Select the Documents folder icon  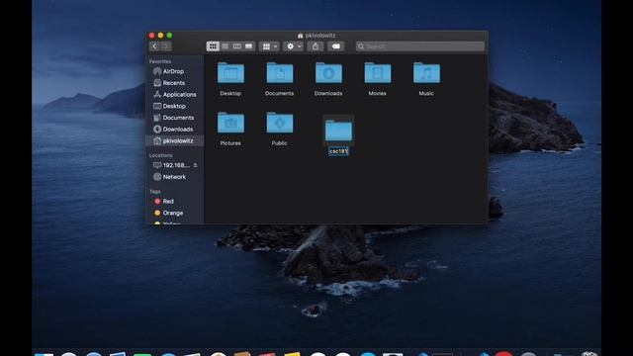279,73
